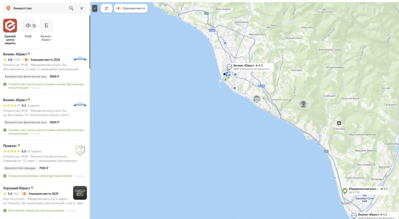Screen dimensions: 399x219
Task: Click the verified badge next to Правэкс
Action: click(19, 145)
